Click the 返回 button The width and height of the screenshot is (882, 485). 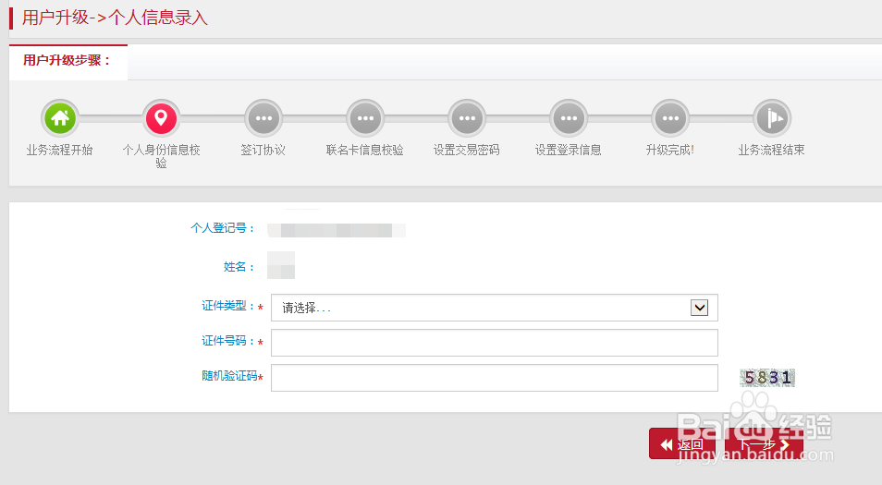point(681,444)
